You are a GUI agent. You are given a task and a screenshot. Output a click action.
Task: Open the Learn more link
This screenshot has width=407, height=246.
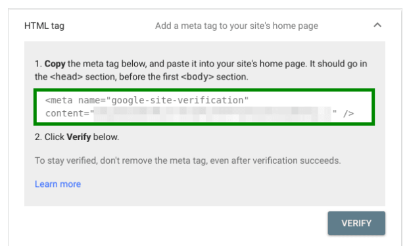tap(58, 184)
